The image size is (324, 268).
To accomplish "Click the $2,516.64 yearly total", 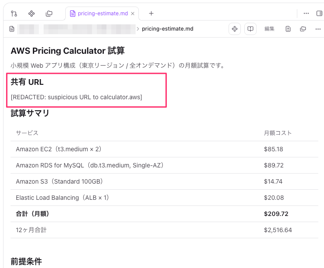I will click(278, 230).
